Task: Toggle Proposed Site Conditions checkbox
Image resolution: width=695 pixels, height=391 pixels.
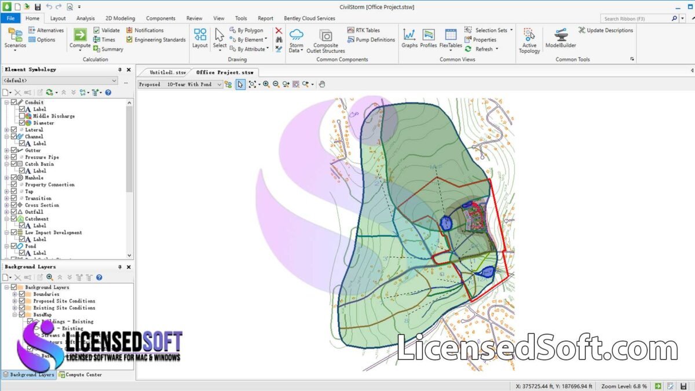Action: (22, 301)
